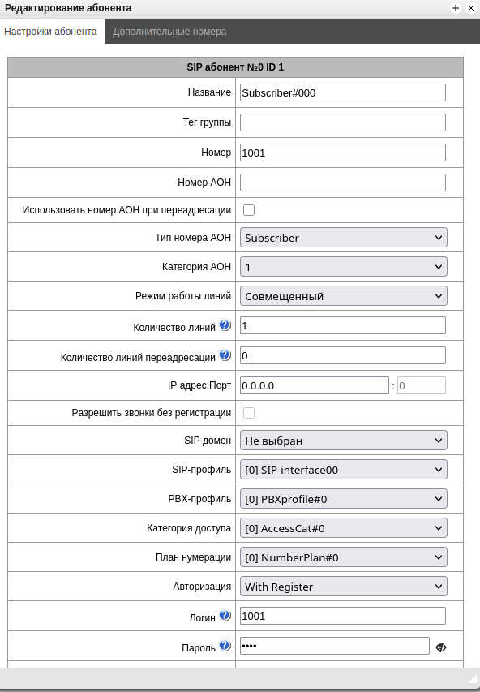Expand the Категория АОН dropdown
Screen dimensions: 480x692
343,267
